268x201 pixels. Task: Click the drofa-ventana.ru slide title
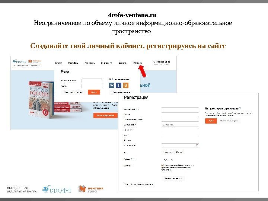click(x=133, y=15)
